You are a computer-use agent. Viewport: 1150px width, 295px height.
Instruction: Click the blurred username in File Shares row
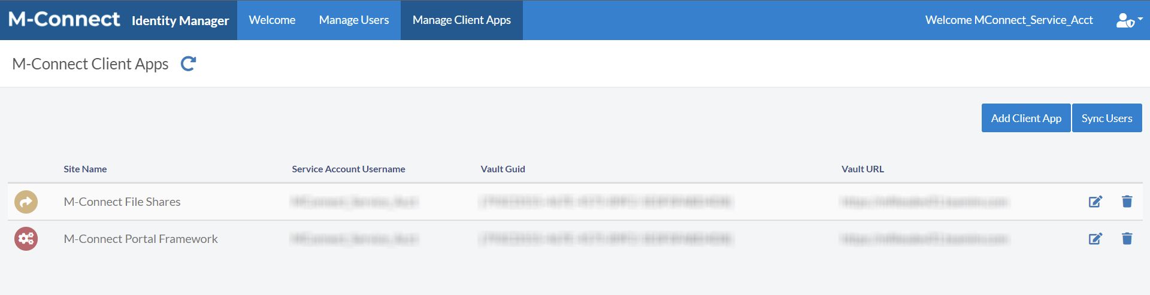(355, 202)
